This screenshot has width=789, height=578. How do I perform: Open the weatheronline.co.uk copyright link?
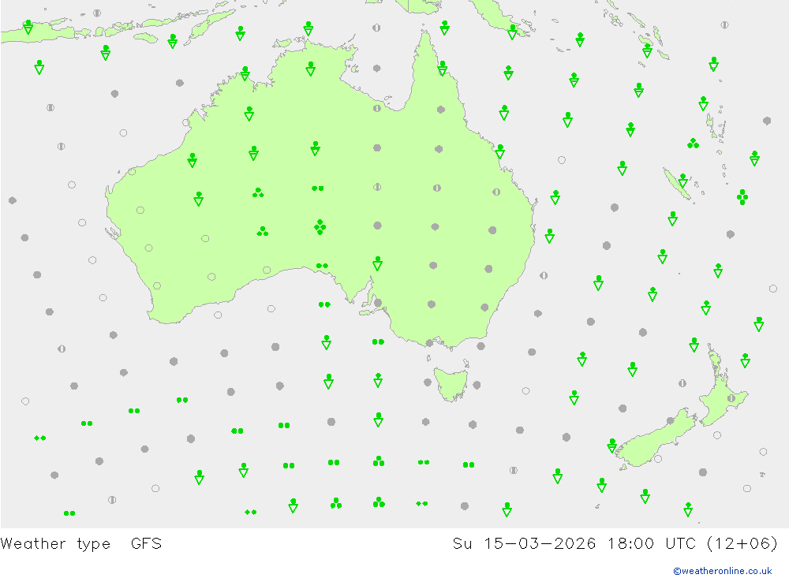tap(723, 571)
